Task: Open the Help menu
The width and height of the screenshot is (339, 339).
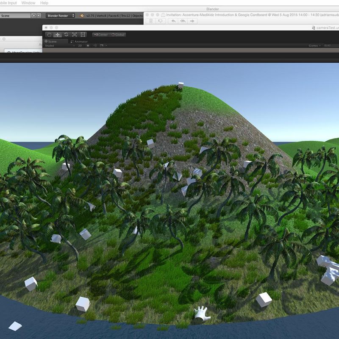Action: click(x=44, y=3)
